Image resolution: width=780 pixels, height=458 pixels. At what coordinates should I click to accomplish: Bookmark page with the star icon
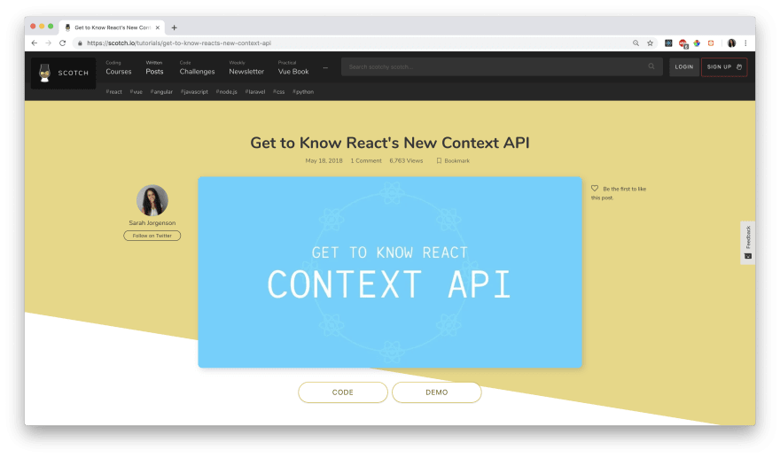click(651, 43)
